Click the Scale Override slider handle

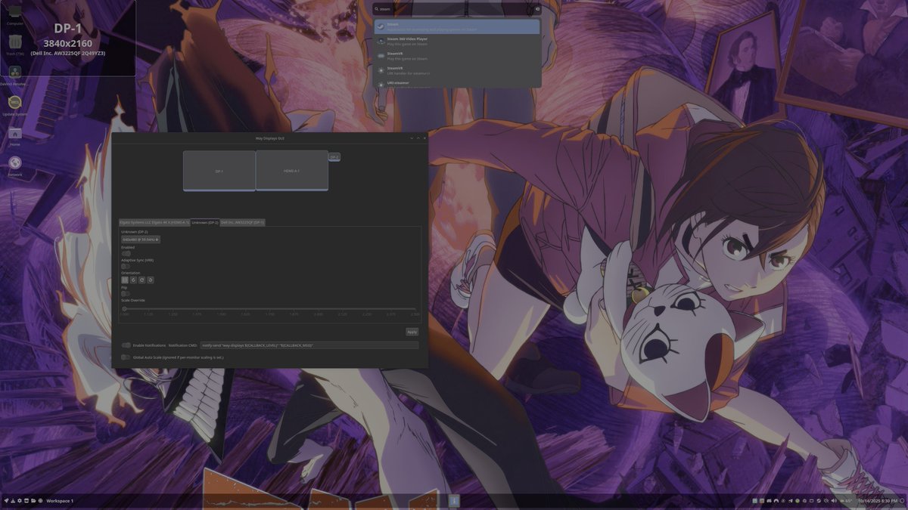point(125,308)
